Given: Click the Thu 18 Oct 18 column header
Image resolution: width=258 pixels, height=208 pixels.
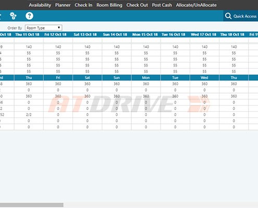Looking at the screenshot, I should pyautogui.click(x=232, y=34).
